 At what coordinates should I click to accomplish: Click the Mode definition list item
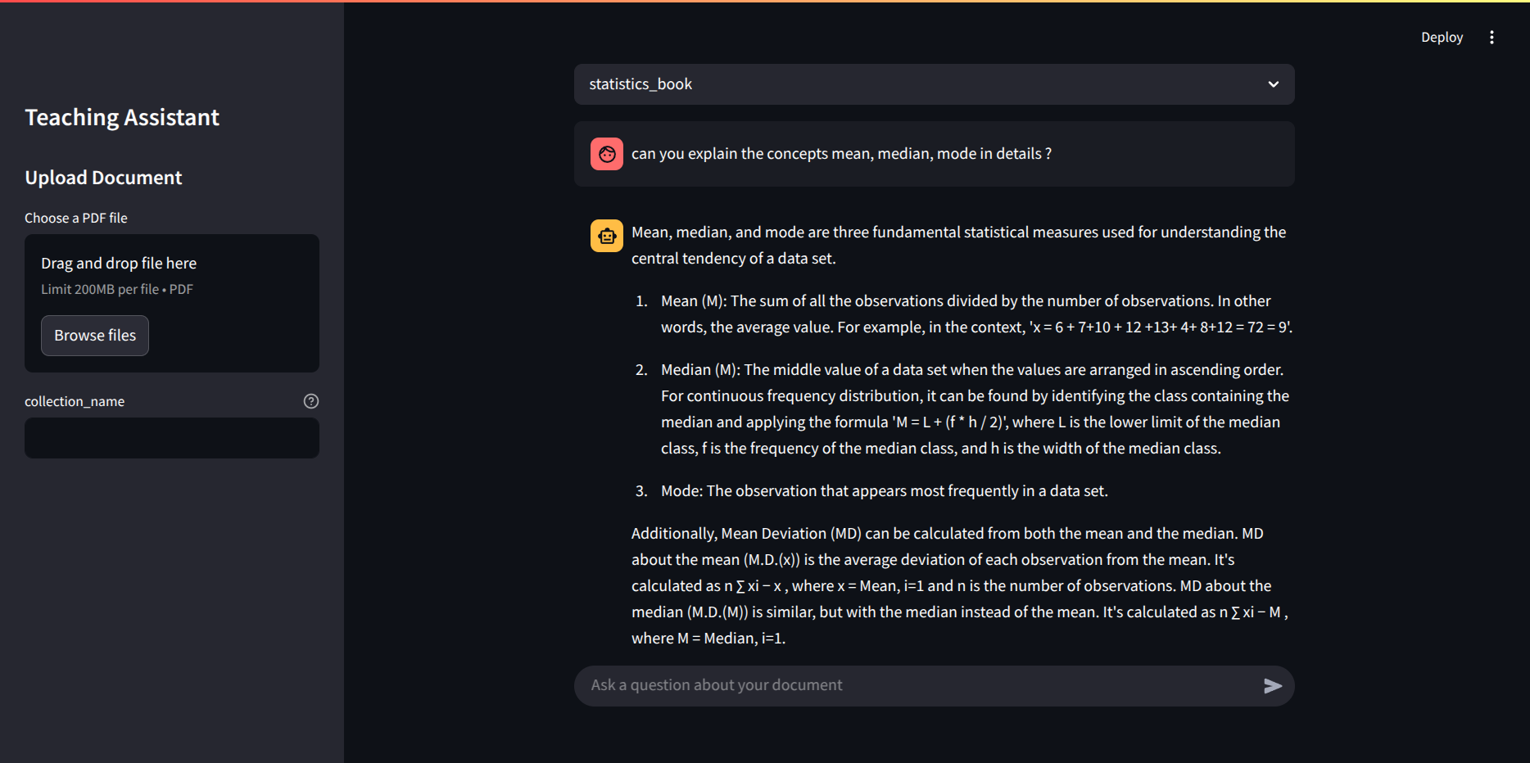click(884, 491)
